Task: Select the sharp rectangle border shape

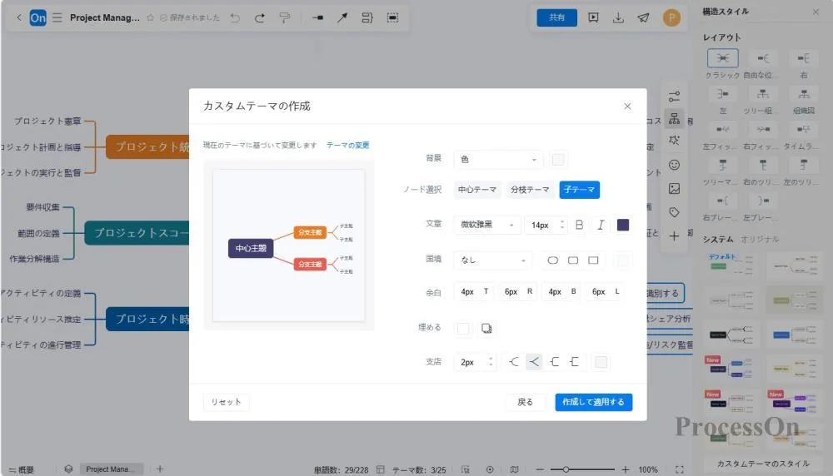Action: click(x=593, y=260)
